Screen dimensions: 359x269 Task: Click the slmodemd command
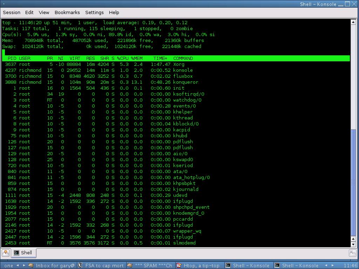(x=184, y=243)
